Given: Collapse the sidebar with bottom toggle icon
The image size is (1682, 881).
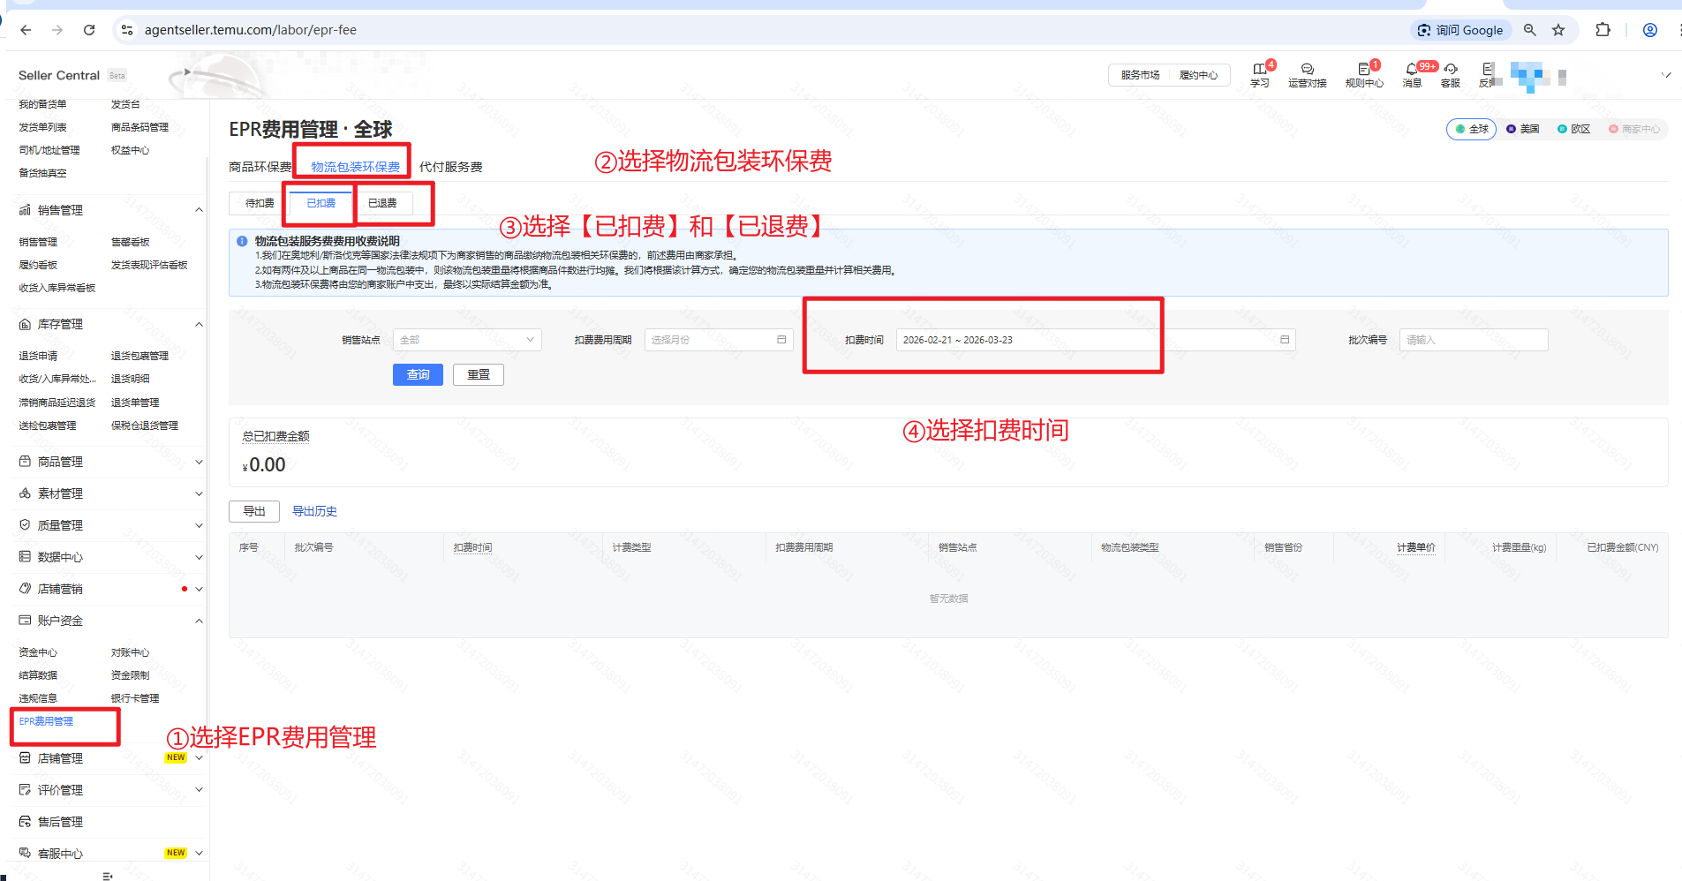Looking at the screenshot, I should pos(107,876).
